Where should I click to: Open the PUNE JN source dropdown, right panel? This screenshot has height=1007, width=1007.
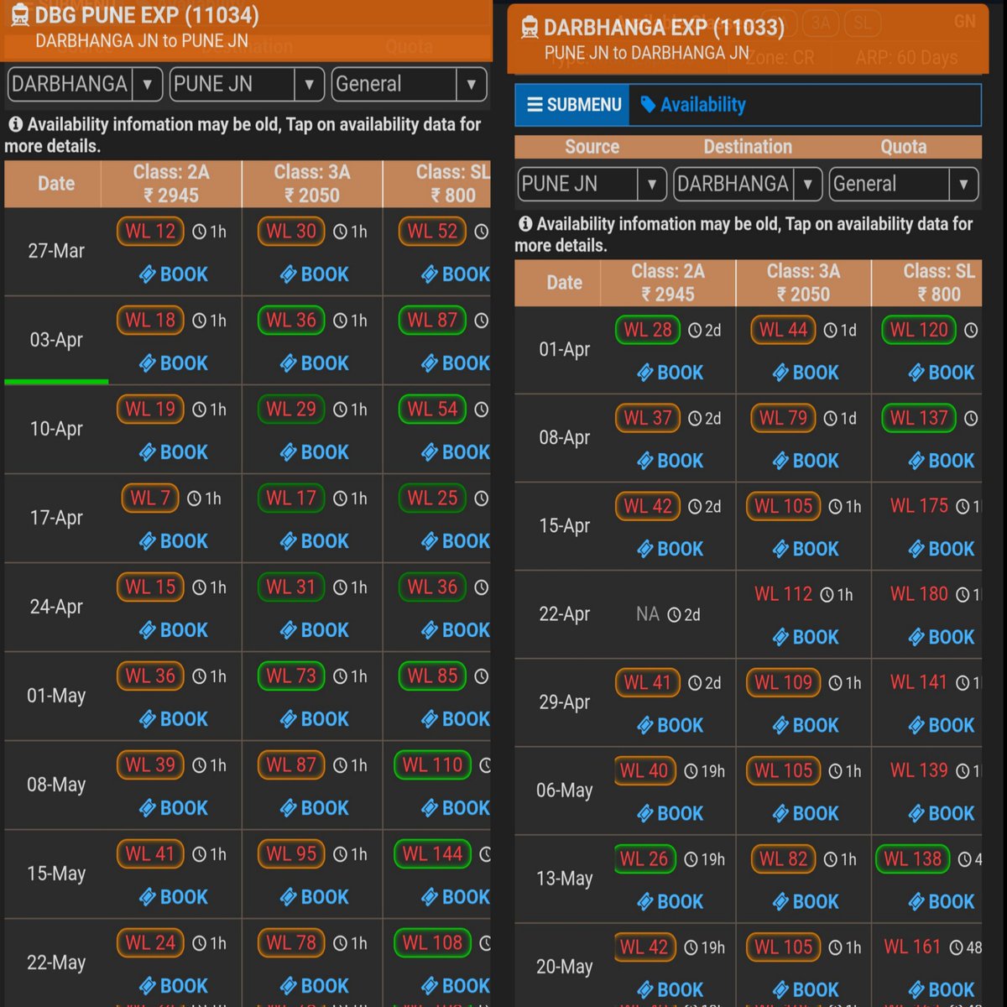592,184
